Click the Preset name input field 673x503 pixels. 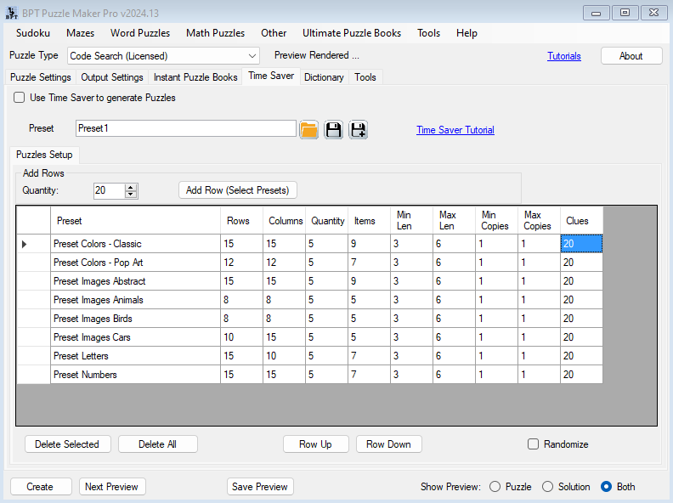tap(186, 128)
